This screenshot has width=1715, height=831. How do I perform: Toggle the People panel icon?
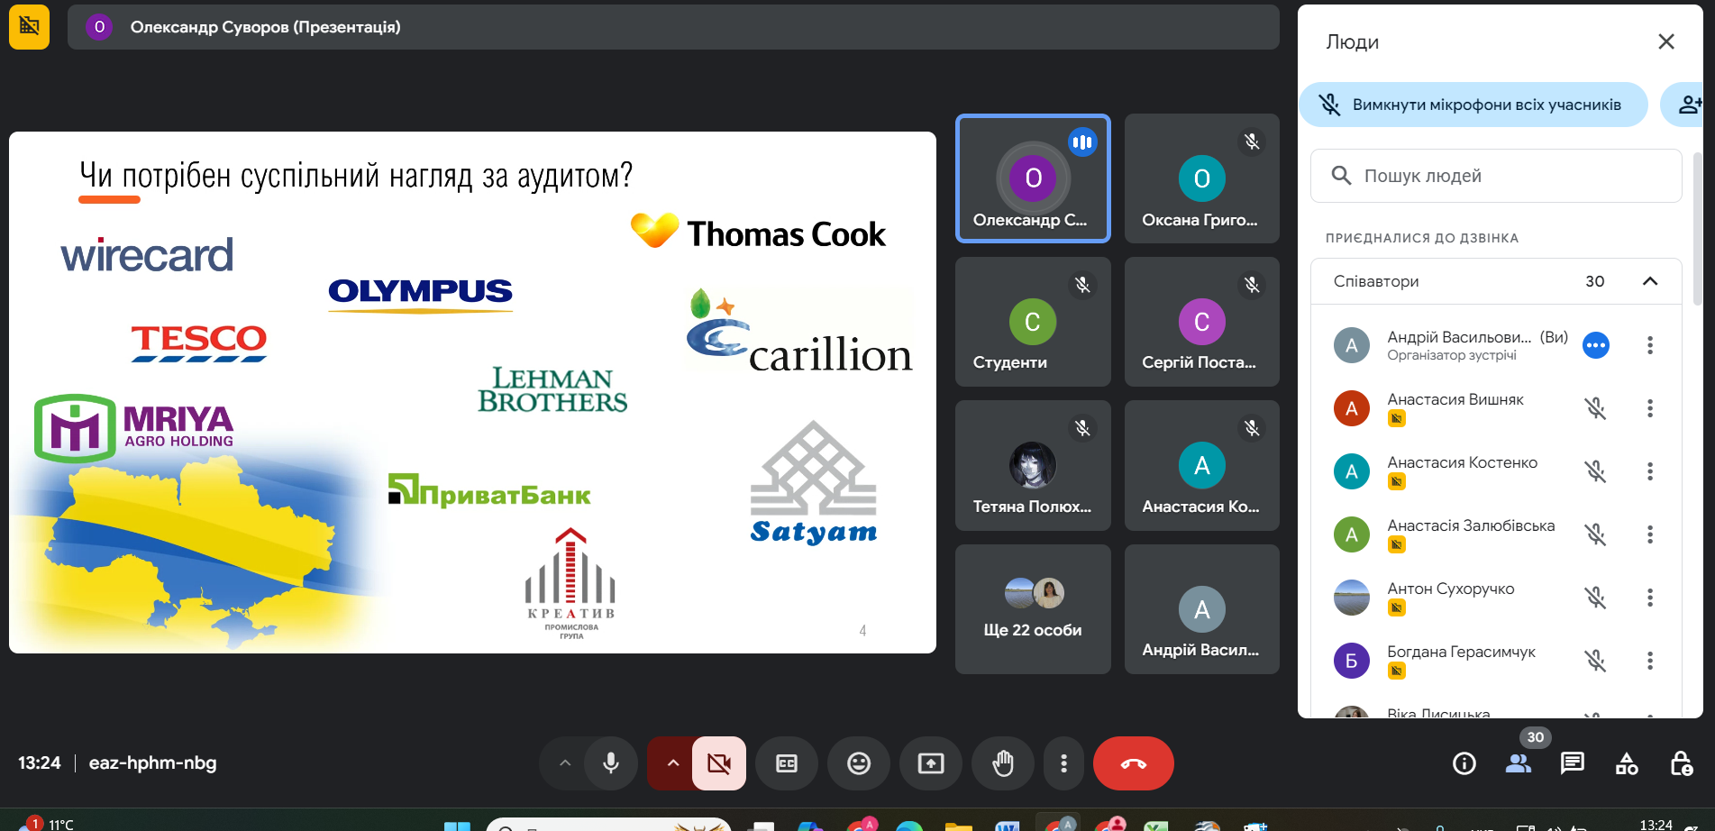tap(1519, 763)
